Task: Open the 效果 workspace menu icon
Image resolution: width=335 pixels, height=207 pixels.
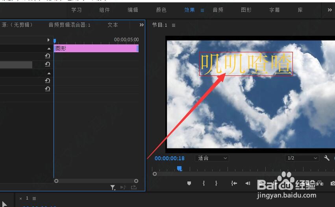Action: coord(202,10)
